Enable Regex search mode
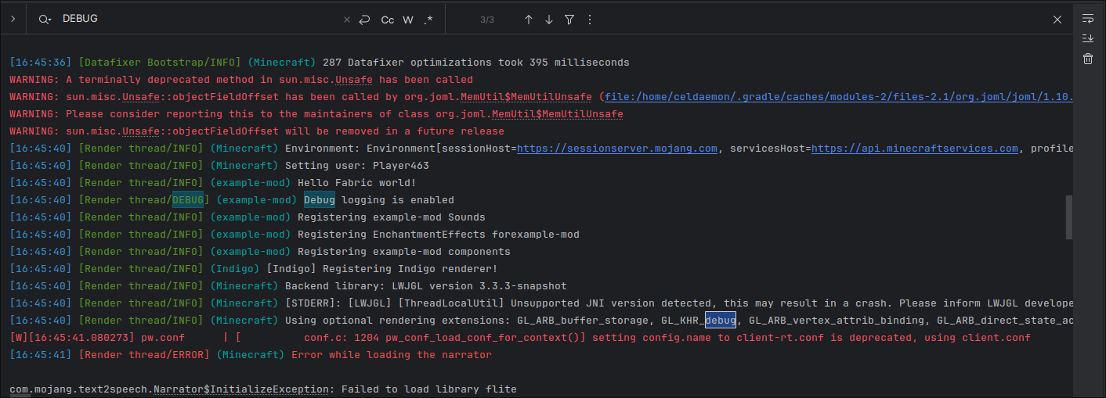 (428, 20)
